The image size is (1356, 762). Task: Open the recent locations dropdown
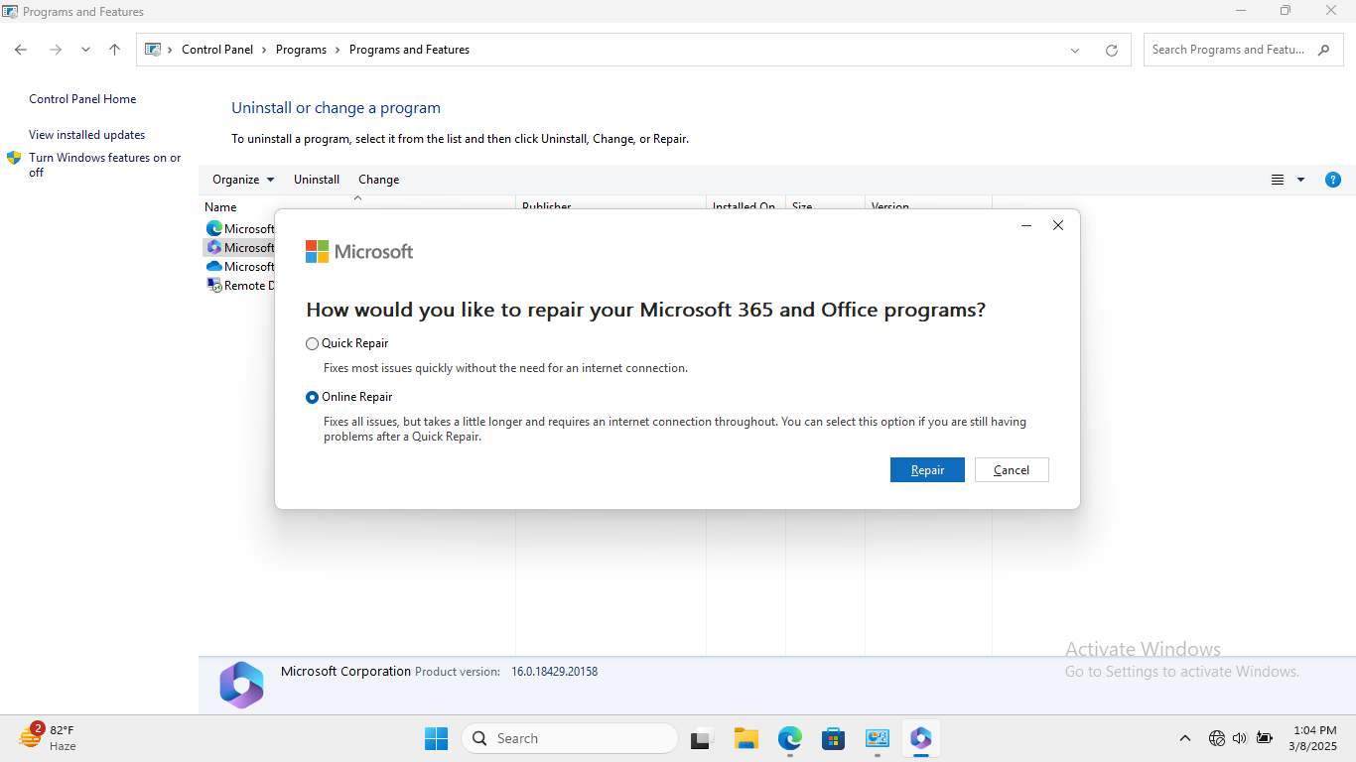pyautogui.click(x=85, y=50)
